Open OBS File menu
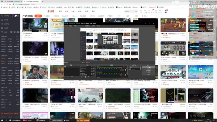217x122 pixels. pos(66,26)
